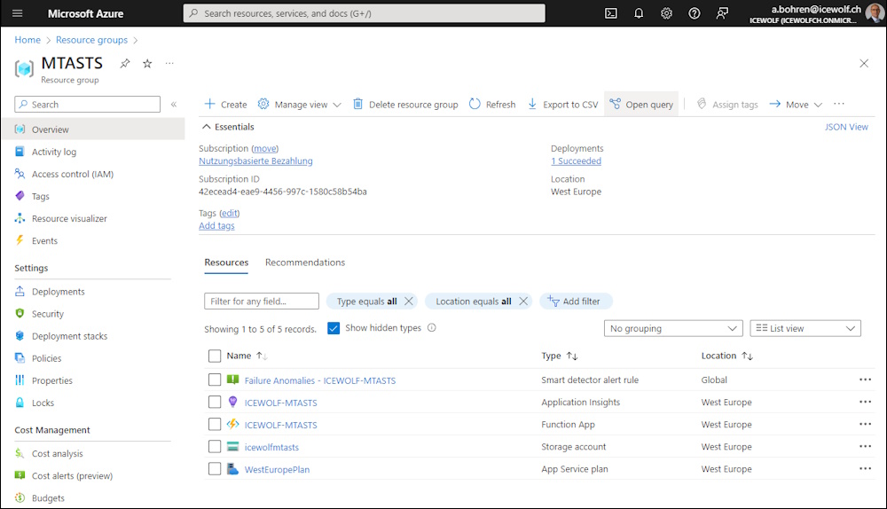Open the No grouping dropdown

[x=673, y=328]
